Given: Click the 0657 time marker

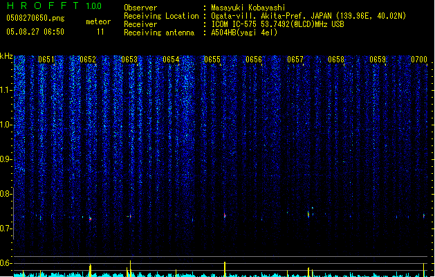Looking at the screenshot, I should click(x=295, y=60).
